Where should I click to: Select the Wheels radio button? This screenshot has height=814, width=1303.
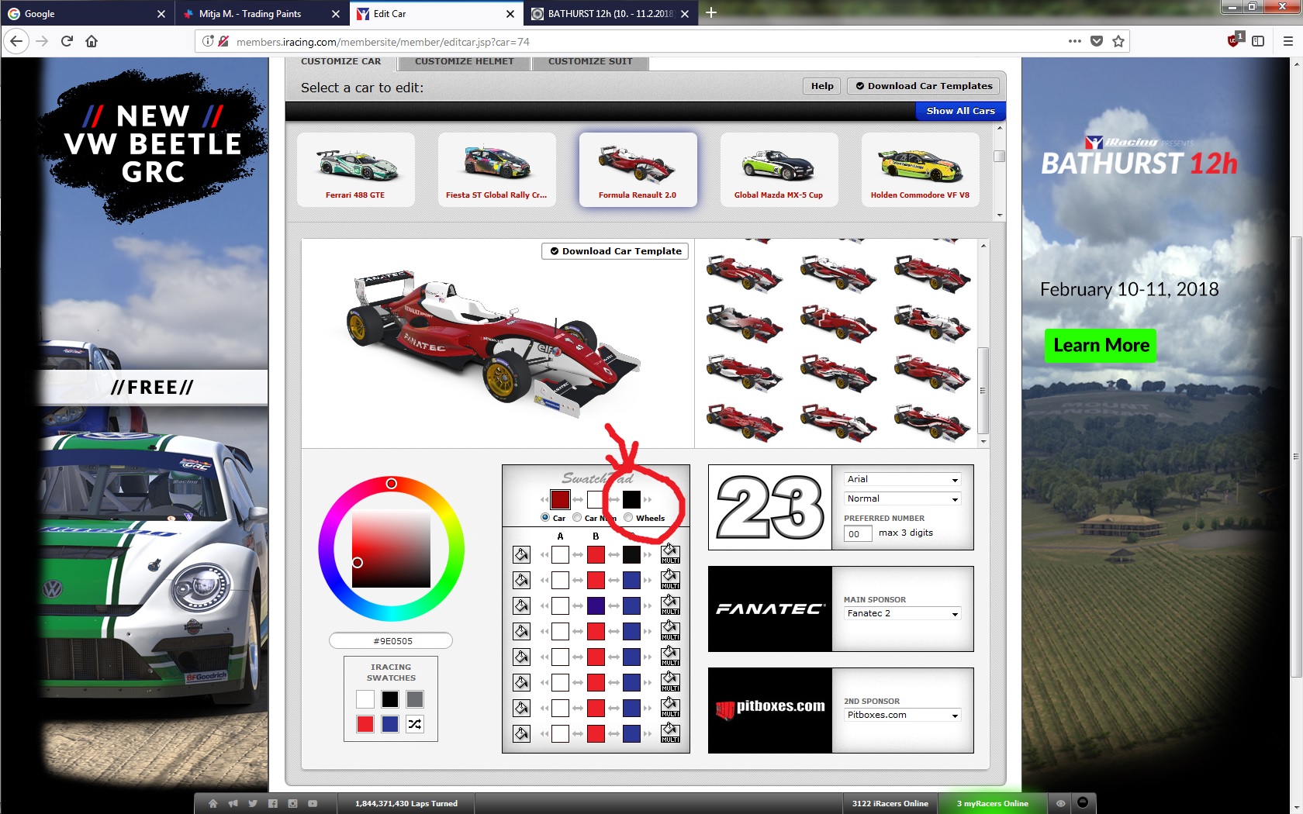pos(628,517)
